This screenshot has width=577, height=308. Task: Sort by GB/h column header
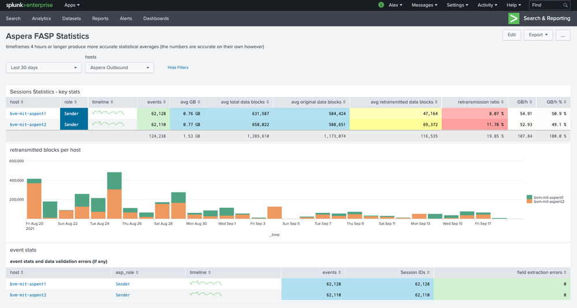coord(524,102)
